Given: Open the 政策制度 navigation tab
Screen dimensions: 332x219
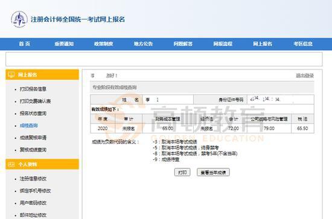Looking at the screenshot, I should [104, 44].
